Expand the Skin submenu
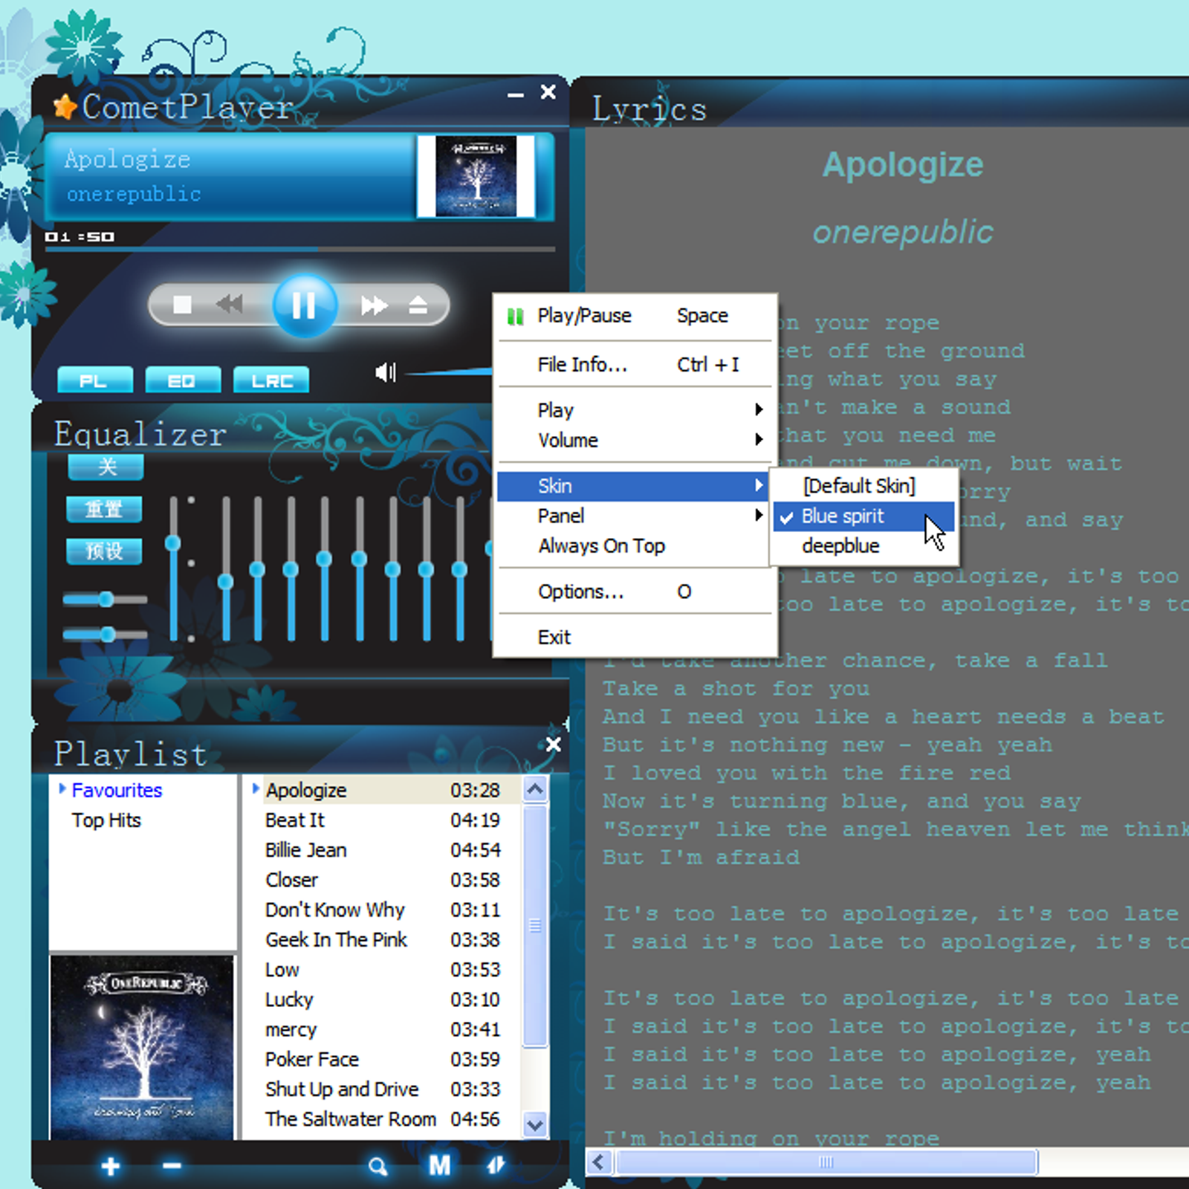1189x1189 pixels. click(x=633, y=486)
